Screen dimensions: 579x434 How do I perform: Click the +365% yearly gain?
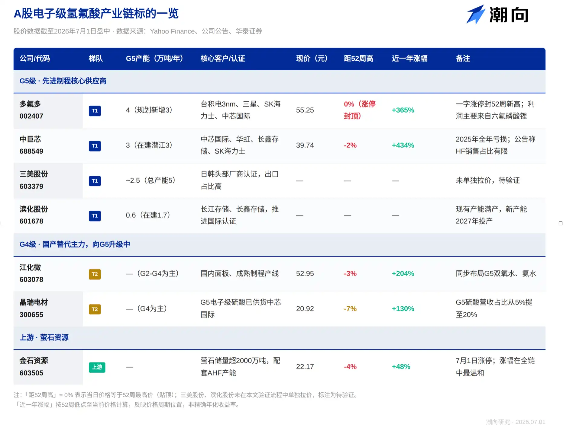(x=403, y=110)
